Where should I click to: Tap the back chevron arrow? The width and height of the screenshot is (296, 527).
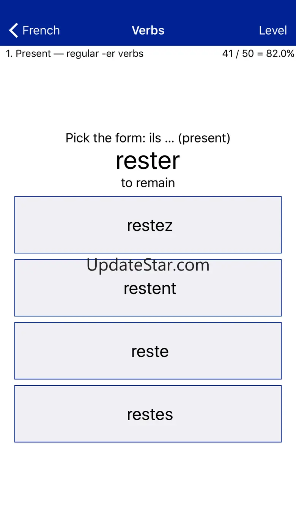pos(14,30)
